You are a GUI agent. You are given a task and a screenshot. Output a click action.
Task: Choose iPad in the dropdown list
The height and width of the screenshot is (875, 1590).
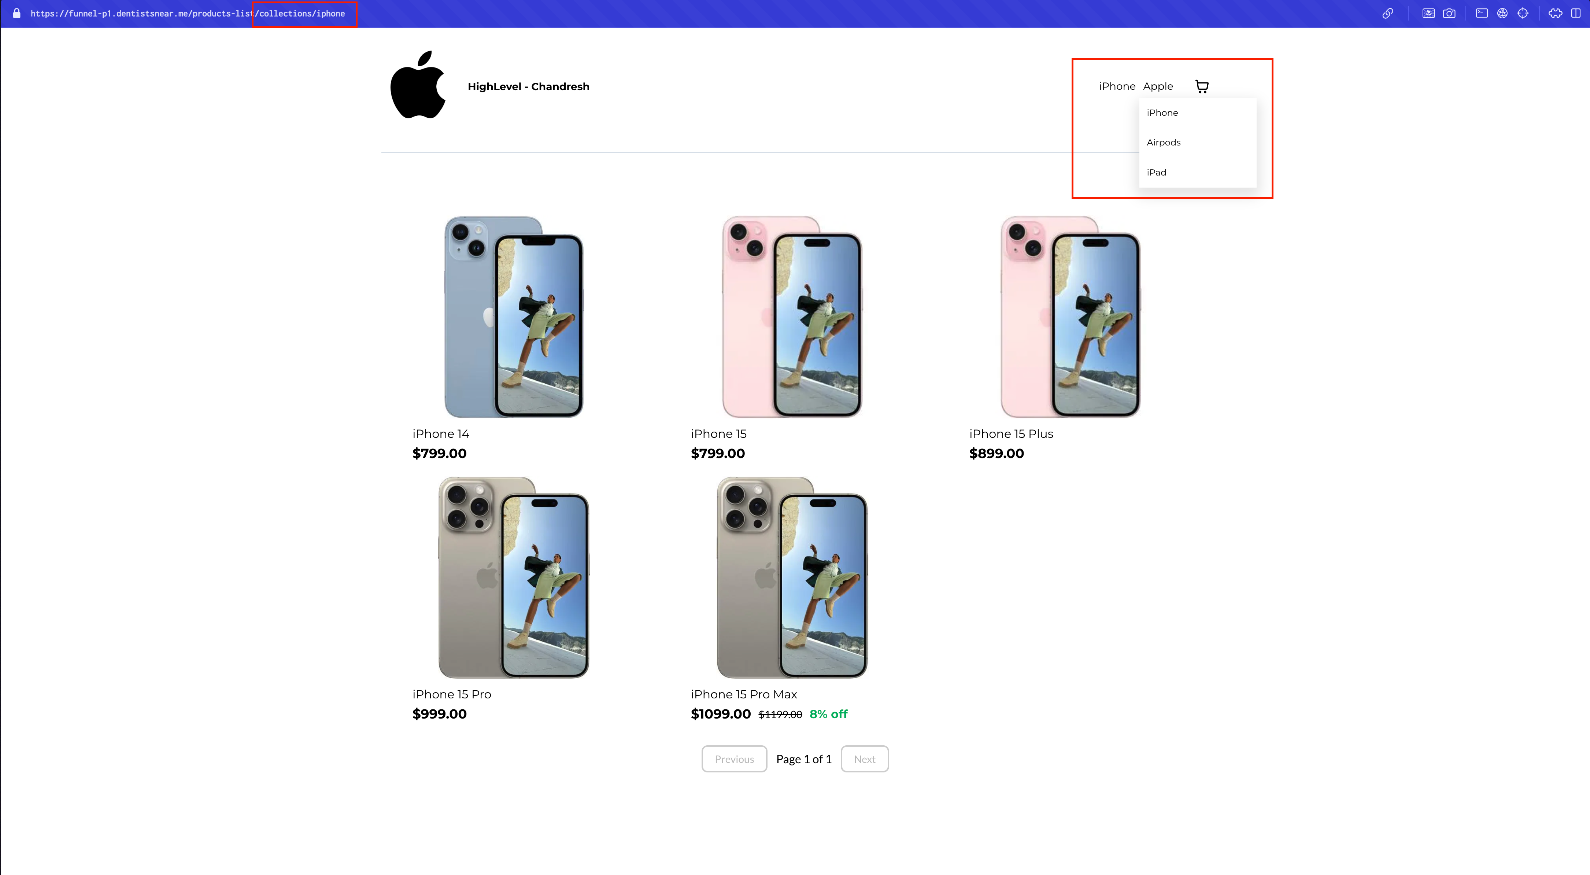coord(1156,172)
